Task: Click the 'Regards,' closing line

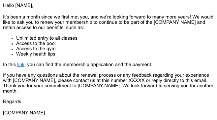Action: (13, 102)
